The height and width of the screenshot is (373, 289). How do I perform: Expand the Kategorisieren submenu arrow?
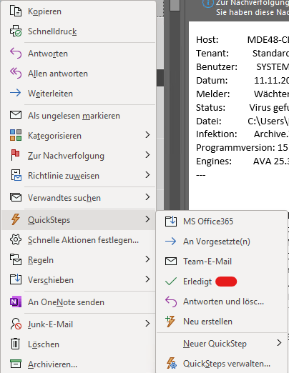click(x=147, y=135)
